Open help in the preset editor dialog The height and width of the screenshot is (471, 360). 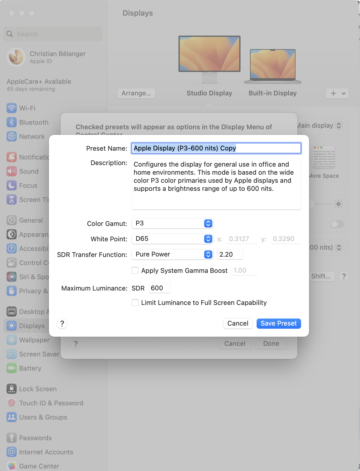coord(62,324)
